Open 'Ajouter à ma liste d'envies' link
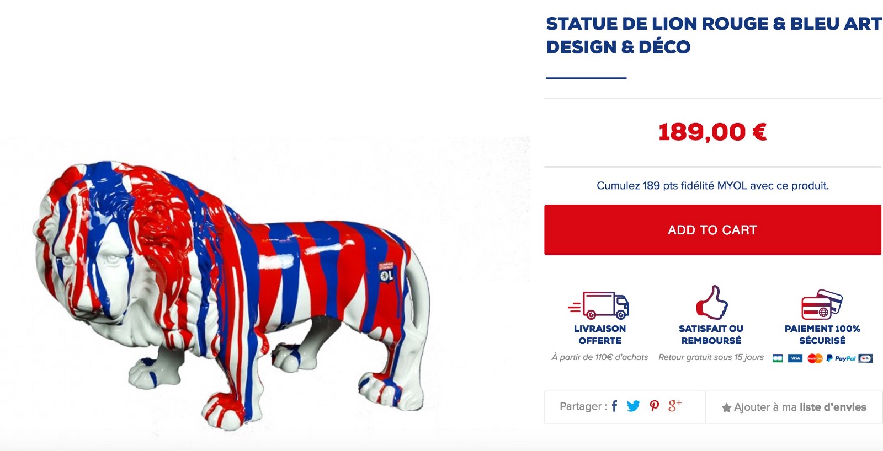Viewport: 883px width, 451px height. 800,407
